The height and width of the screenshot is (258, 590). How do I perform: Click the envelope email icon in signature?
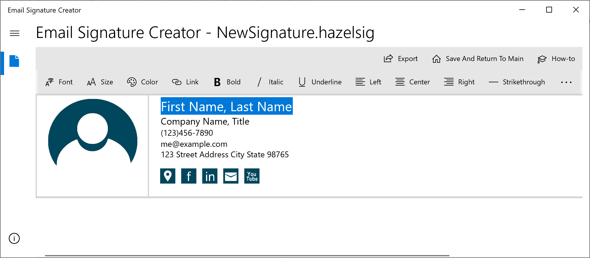click(231, 176)
